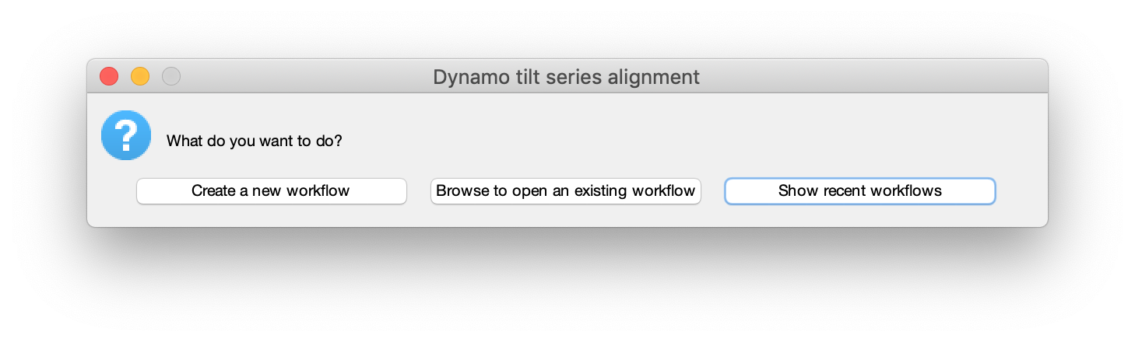Start a fresh workflow via the leftmost button
This screenshot has height=342, width=1135.
(x=272, y=191)
